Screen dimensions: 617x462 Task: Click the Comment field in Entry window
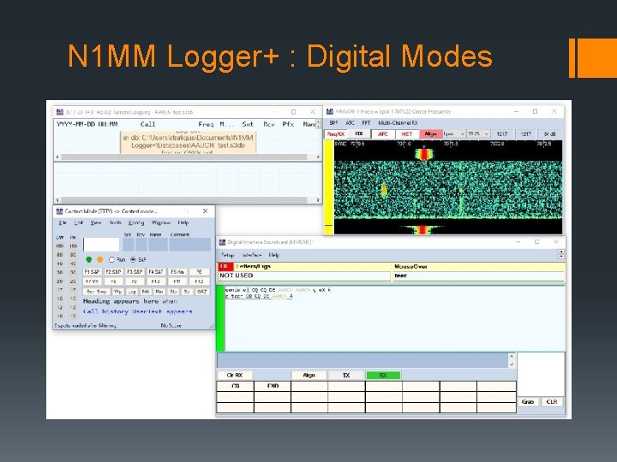coord(189,245)
